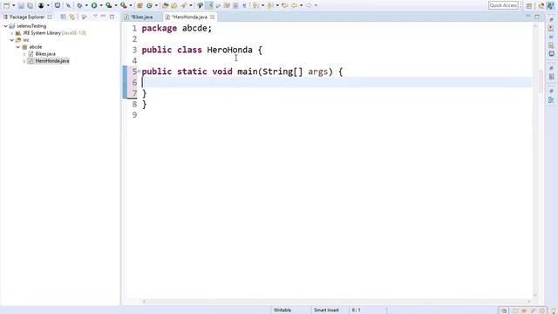Viewport: 558px width, 314px height.
Task: Open the External Tools dropdown arrow
Action: tap(130, 5)
